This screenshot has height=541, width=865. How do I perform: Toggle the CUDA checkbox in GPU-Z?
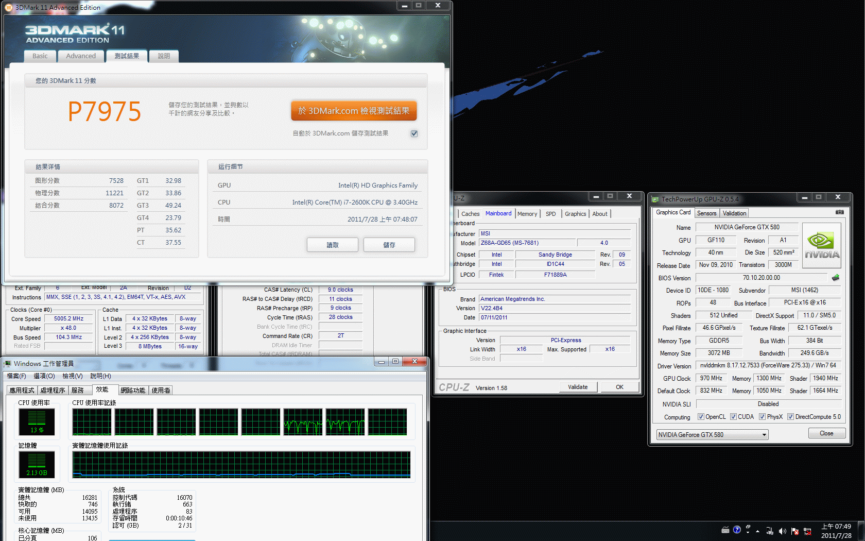[733, 417]
